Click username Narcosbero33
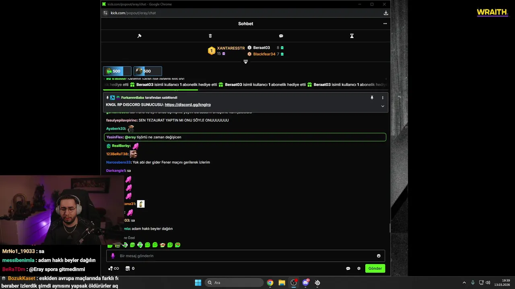515x289 pixels. 118,163
